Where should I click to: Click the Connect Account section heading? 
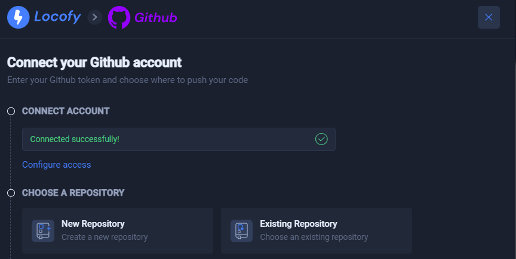66,111
